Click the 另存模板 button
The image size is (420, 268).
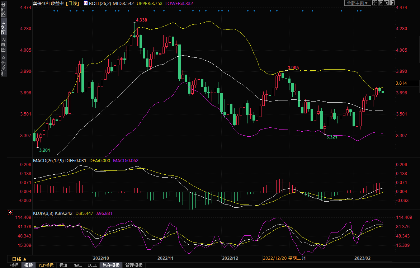click(110, 265)
